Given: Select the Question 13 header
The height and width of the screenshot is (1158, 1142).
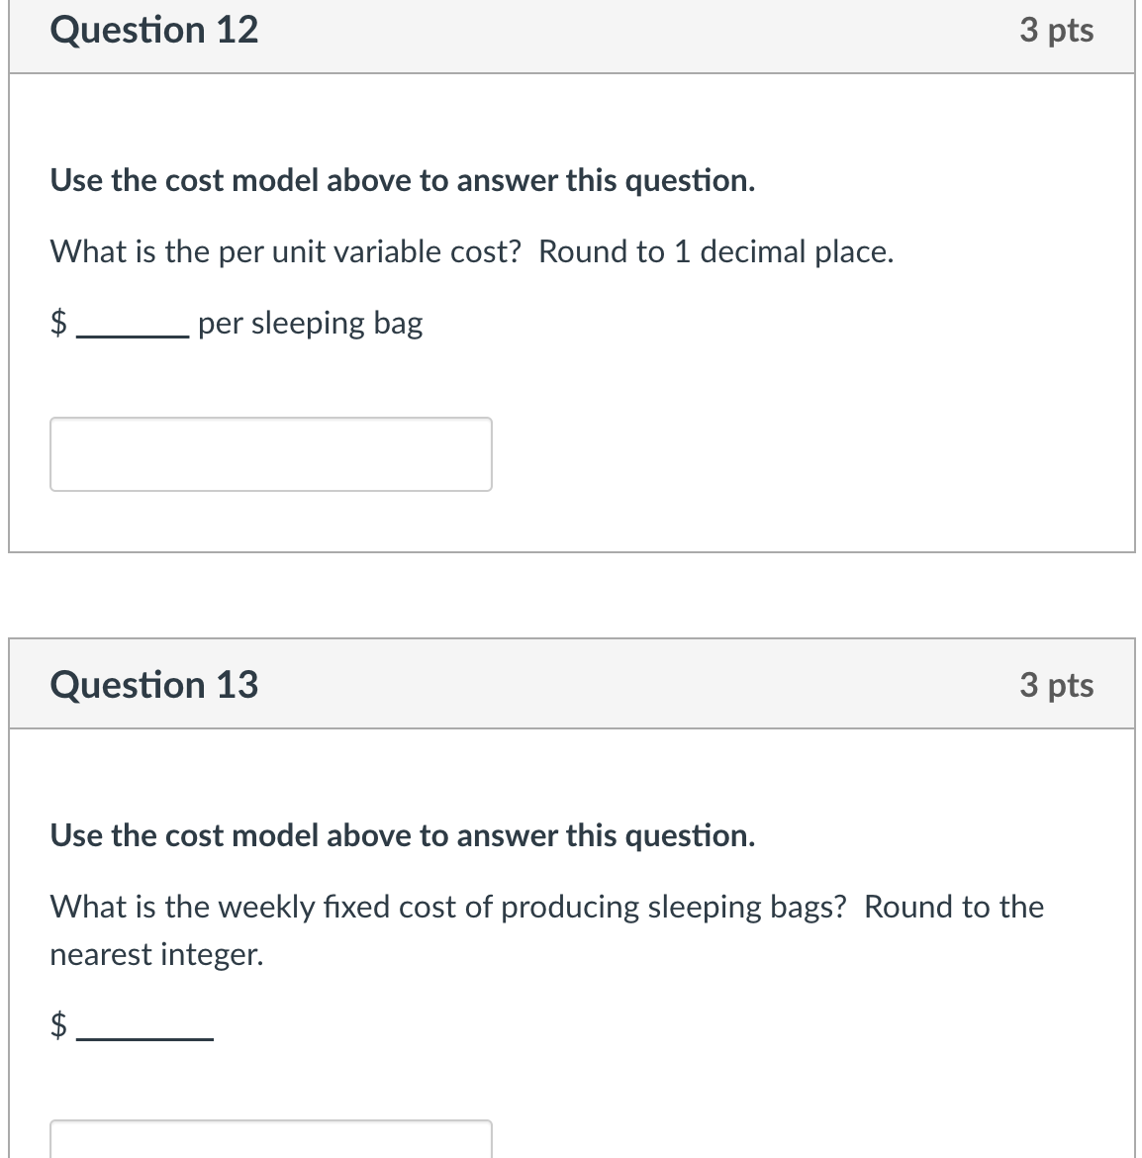Looking at the screenshot, I should pos(153,683).
